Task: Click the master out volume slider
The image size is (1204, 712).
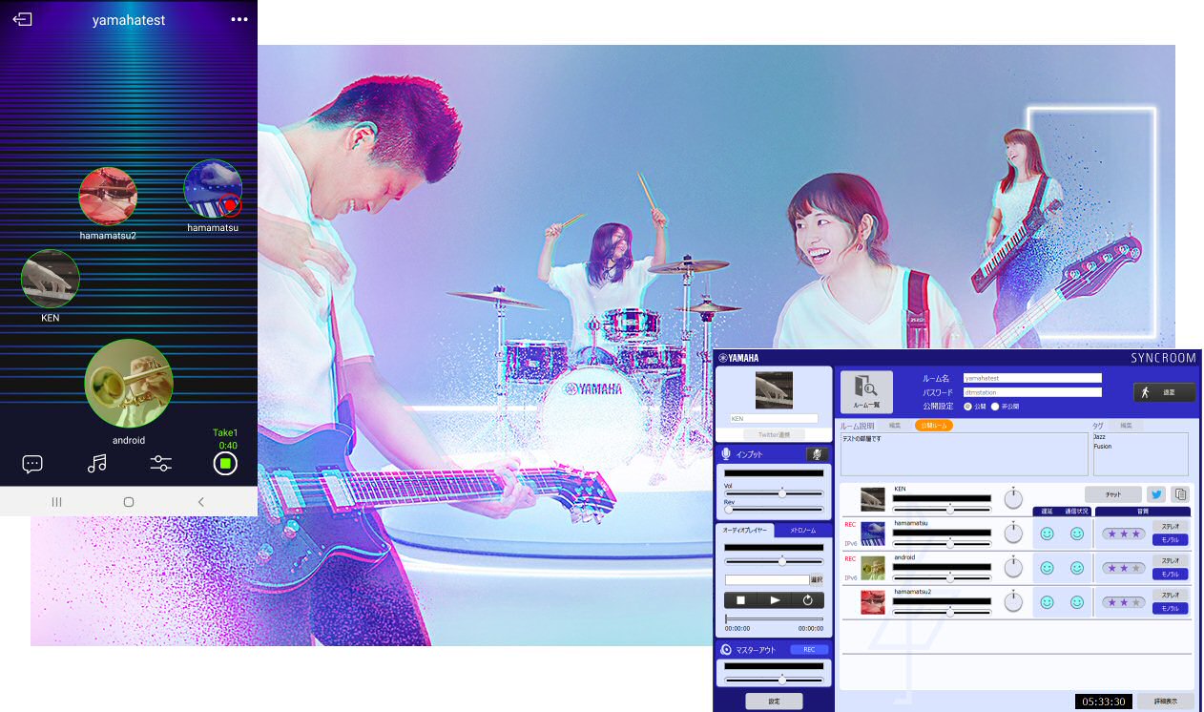Action: pos(774,680)
